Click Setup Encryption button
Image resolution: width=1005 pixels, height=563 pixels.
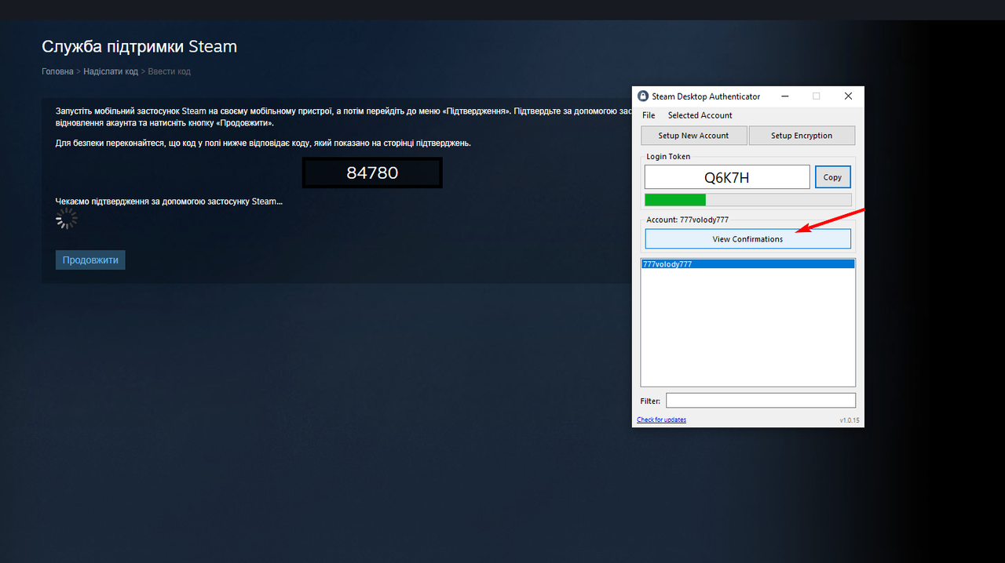[802, 136]
